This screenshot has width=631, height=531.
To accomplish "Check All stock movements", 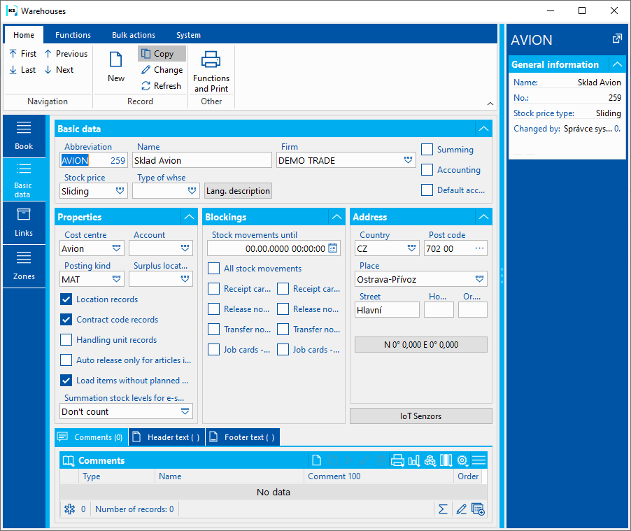I will coord(213,269).
